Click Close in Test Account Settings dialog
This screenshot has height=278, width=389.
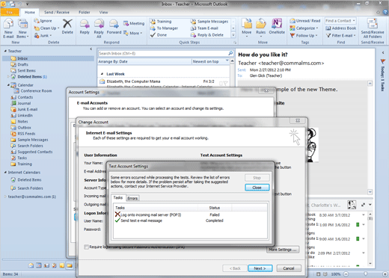257,188
